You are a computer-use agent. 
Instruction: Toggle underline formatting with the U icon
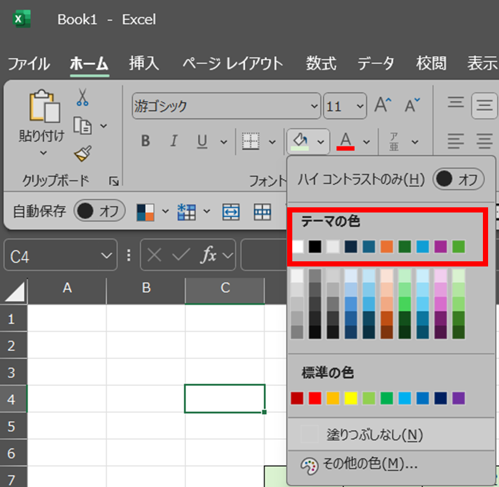tap(202, 141)
